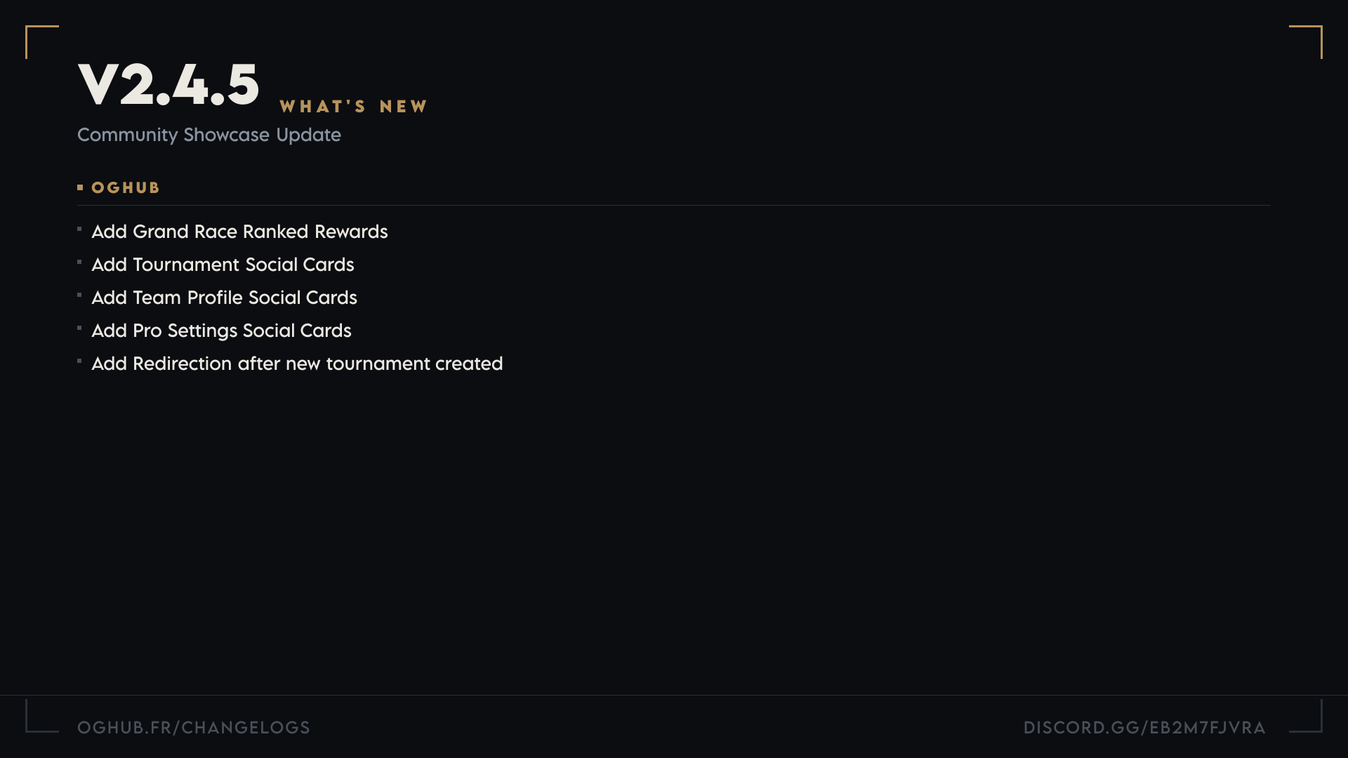This screenshot has width=1348, height=758.
Task: Select Add Pro Settings Social Cards entry
Action: (x=221, y=331)
